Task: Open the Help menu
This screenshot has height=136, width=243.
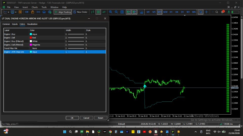Action: pyautogui.click(x=65, y=7)
